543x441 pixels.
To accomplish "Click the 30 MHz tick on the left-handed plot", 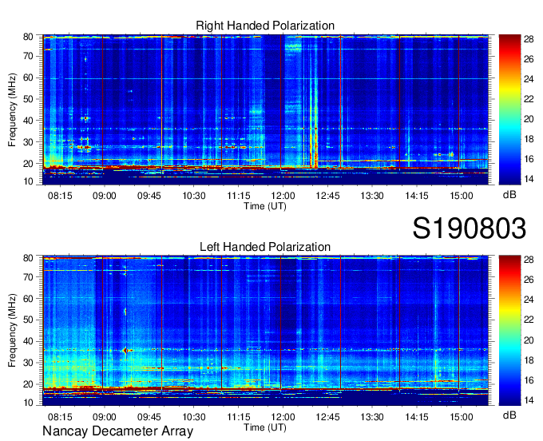I will pyautogui.click(x=28, y=363).
